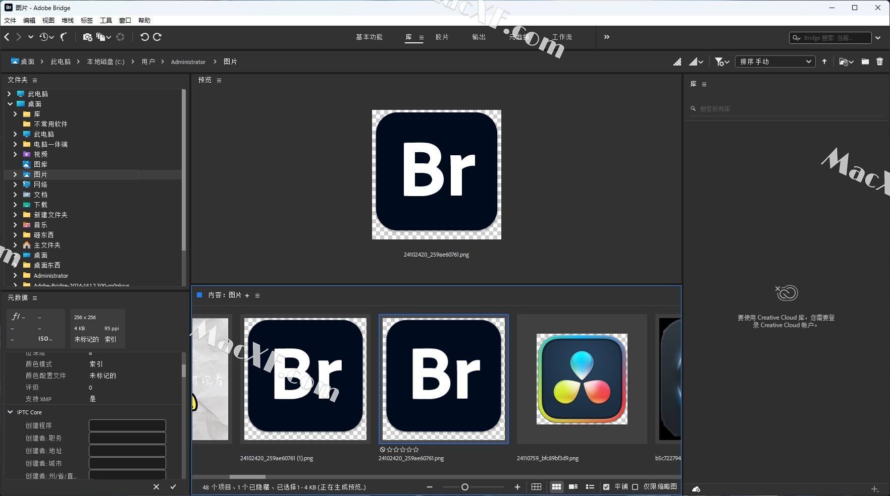This screenshot has height=496, width=890.
Task: Open thumbnail quality options with checkered stair dropdown
Action: tap(696, 61)
